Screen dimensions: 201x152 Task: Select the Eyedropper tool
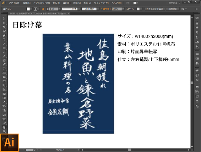[x=4, y=102]
